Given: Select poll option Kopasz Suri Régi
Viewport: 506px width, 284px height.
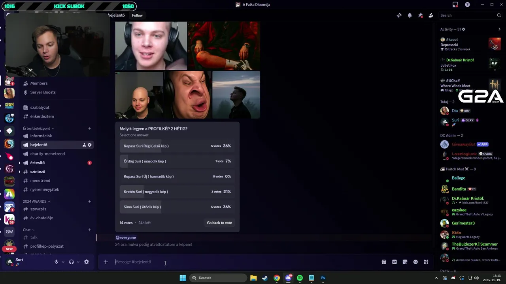Looking at the screenshot, I should [177, 146].
